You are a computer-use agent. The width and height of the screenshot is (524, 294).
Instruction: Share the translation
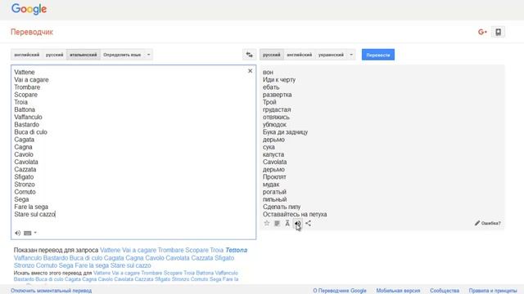tap(308, 223)
